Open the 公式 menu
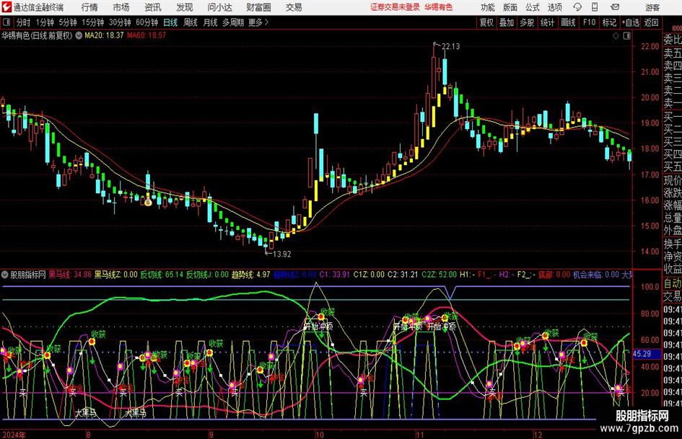This screenshot has height=439, width=682. click(533, 7)
